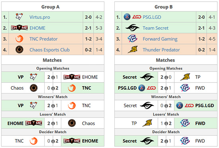219x148 pixels.
Task: Open match info icon for Secret vs TP
Action: [x=166, y=77]
